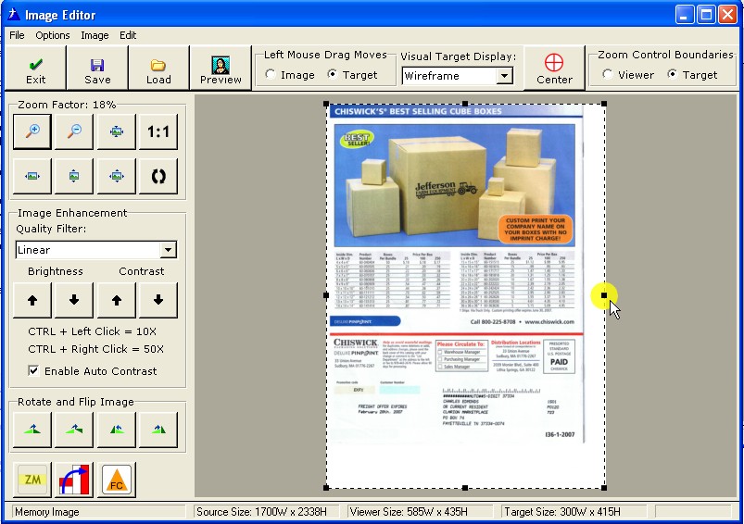The height and width of the screenshot is (524, 744).
Task: Click the Zoom Out magnifier button
Action: [74, 131]
